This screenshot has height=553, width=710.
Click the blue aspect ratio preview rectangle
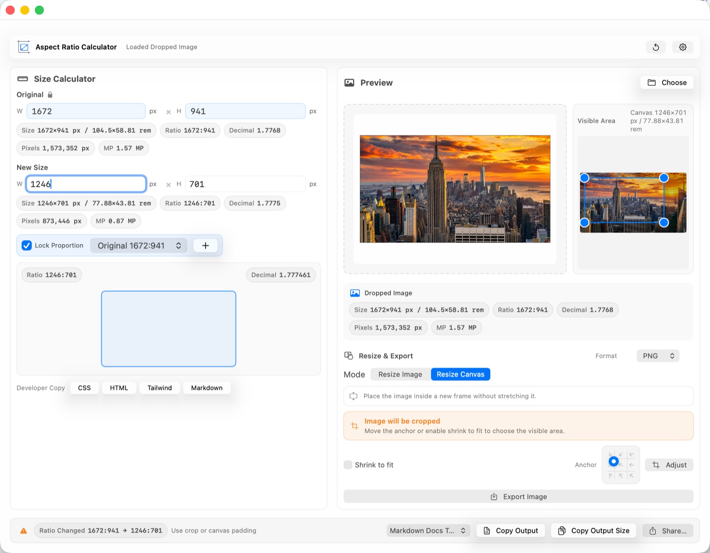pyautogui.click(x=169, y=329)
